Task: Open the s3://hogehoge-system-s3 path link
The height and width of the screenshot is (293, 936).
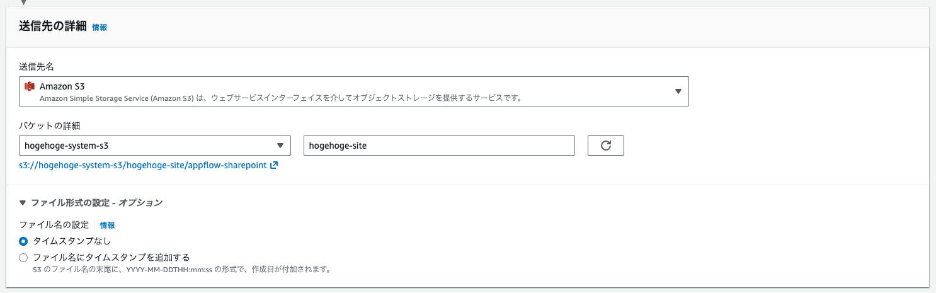Action: tap(144, 166)
